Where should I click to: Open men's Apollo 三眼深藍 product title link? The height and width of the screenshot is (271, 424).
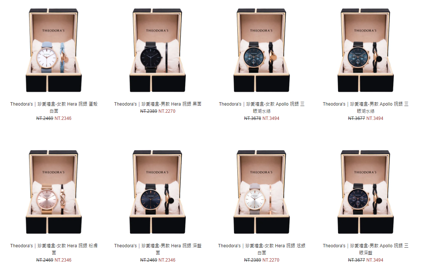click(x=365, y=249)
